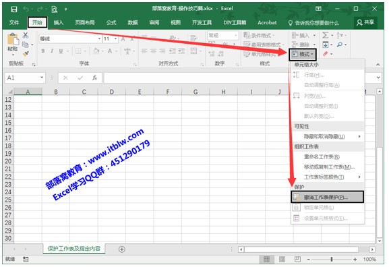The width and height of the screenshot is (389, 267).
Task: Switch to Page Layout view in status bar
Action: click(x=282, y=260)
